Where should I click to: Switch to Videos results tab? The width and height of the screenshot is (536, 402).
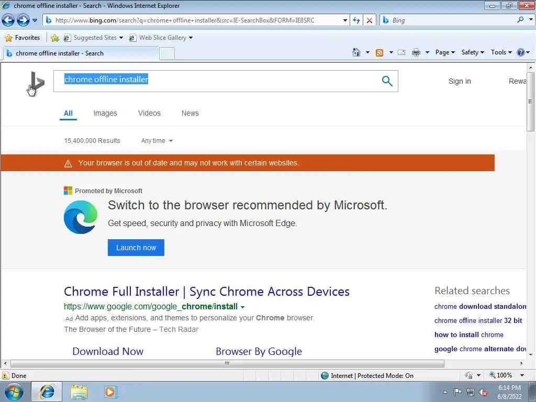click(x=149, y=113)
